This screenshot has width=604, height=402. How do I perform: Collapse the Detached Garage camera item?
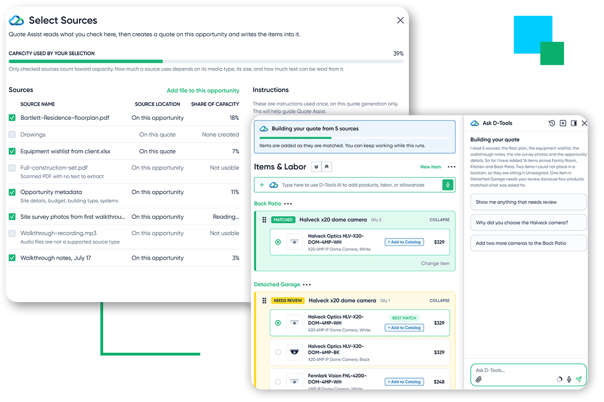point(440,301)
